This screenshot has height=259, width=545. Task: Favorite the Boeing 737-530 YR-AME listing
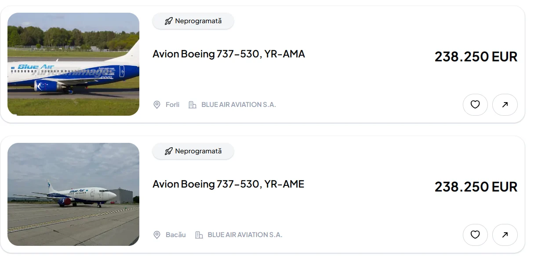476,235
